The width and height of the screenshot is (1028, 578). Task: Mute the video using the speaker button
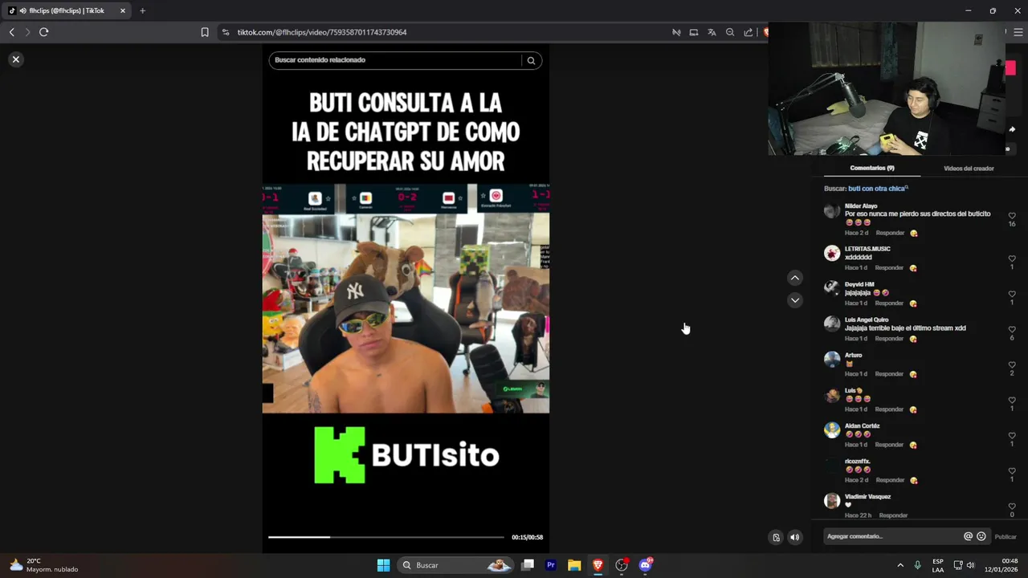[x=794, y=537]
